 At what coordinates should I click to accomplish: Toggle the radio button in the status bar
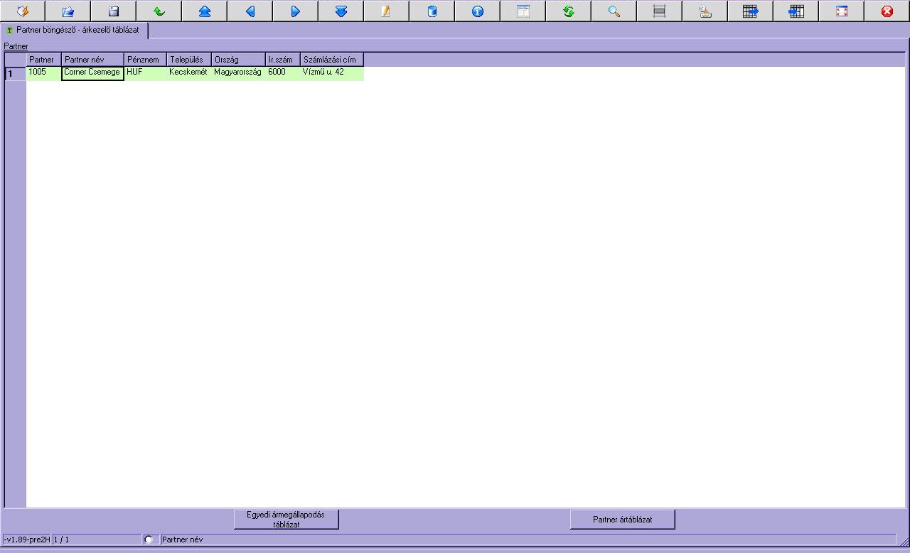tap(149, 539)
